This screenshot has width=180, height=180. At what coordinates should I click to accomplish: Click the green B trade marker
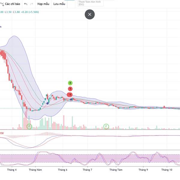(x=70, y=83)
